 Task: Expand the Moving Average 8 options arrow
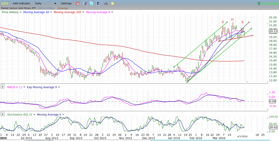click(x=112, y=12)
